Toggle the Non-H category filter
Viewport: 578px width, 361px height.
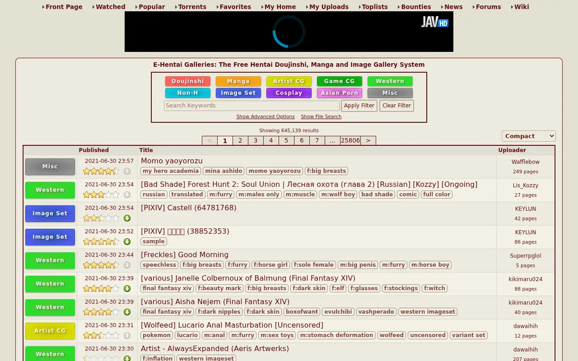pyautogui.click(x=188, y=93)
